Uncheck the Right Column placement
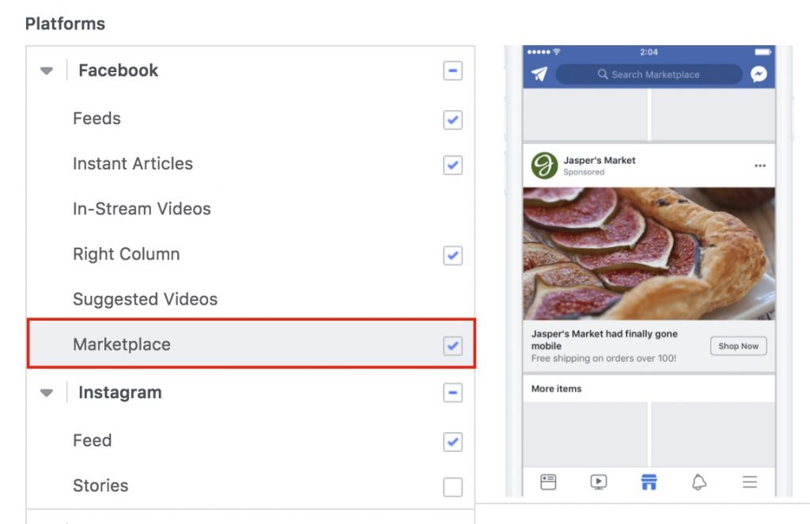The width and height of the screenshot is (810, 524). (x=452, y=256)
